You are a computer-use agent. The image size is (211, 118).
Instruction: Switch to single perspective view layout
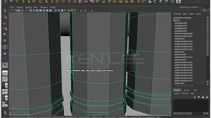[5, 73]
